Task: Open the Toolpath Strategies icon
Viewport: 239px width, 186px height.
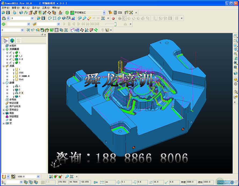Action: 67,13
